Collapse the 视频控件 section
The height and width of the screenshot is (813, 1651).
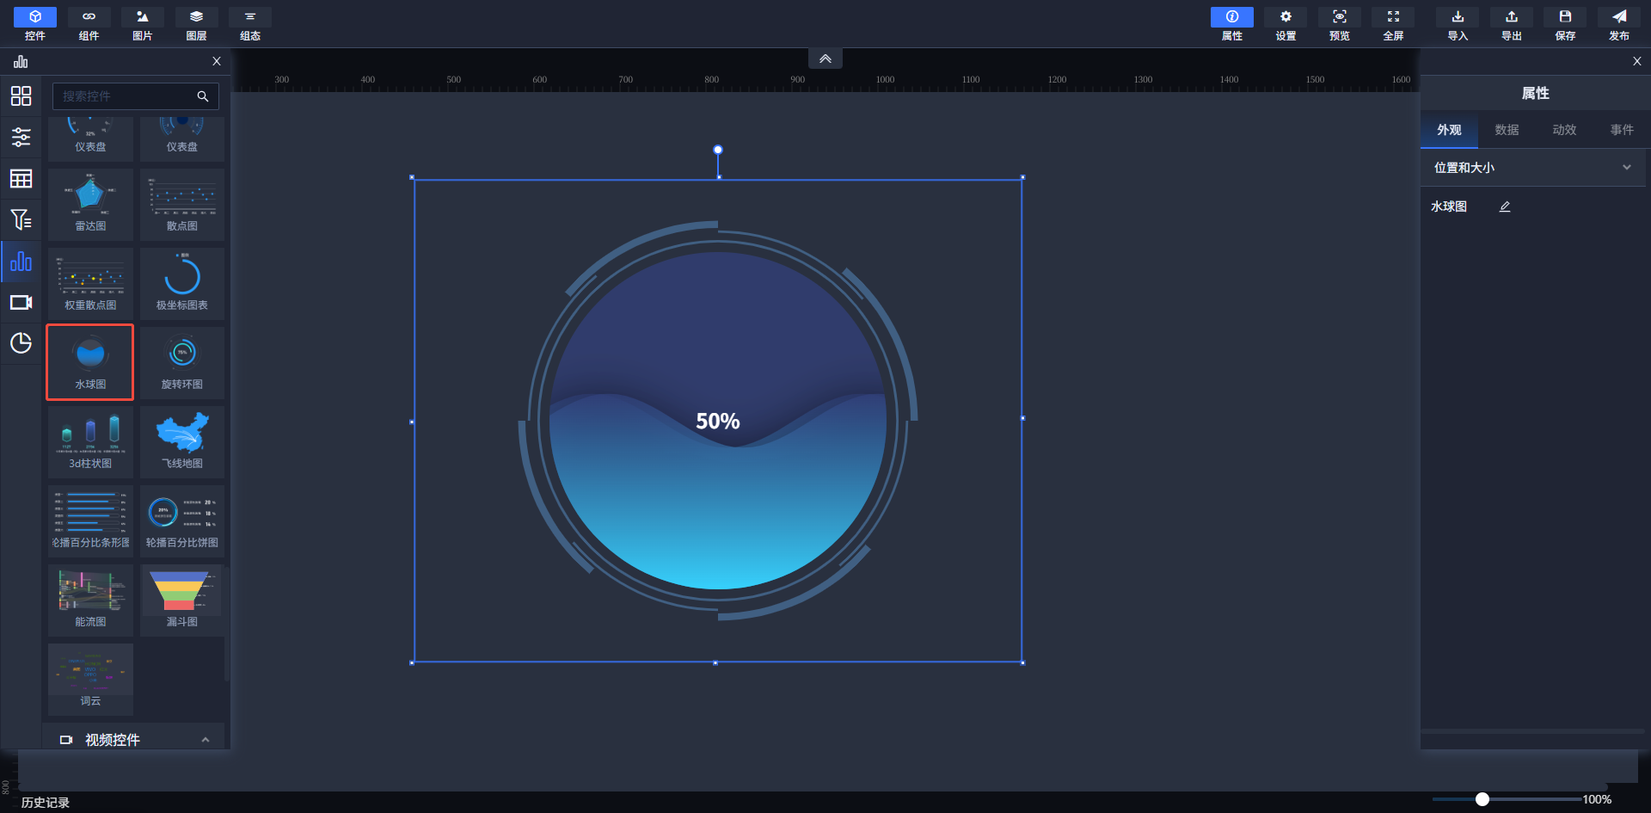[x=205, y=740]
